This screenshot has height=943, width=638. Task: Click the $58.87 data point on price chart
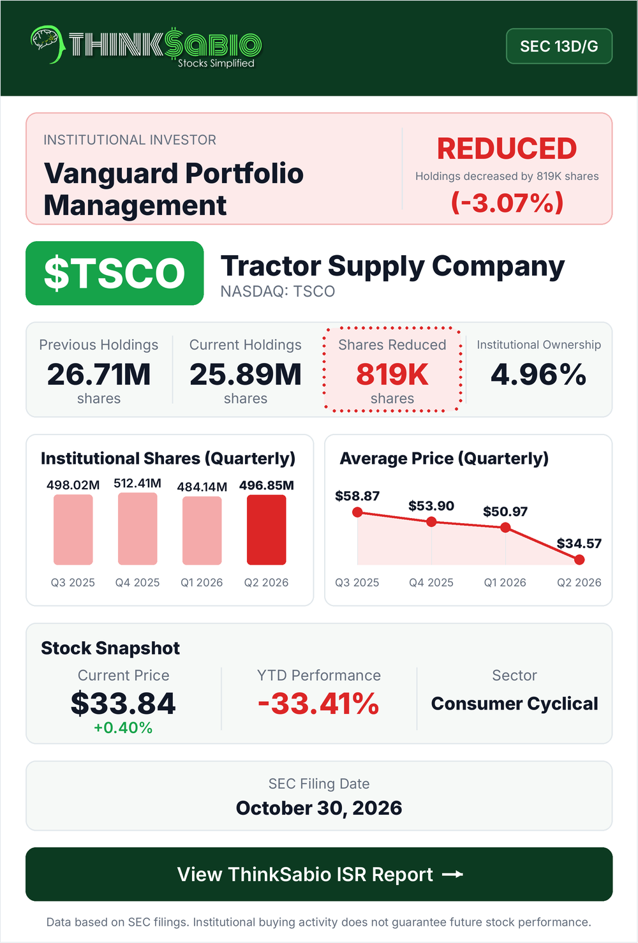[357, 512]
